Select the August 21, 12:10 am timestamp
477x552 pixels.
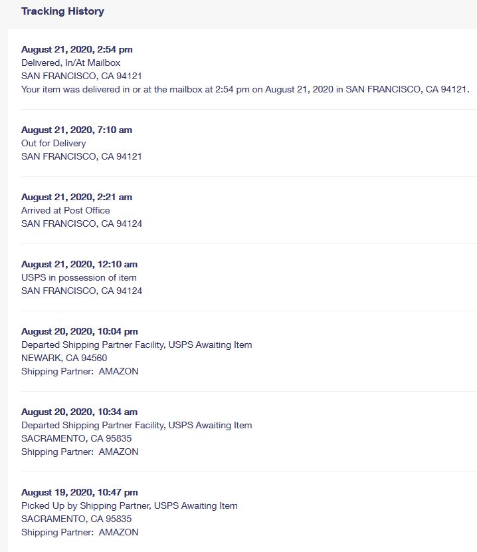pyautogui.click(x=79, y=264)
